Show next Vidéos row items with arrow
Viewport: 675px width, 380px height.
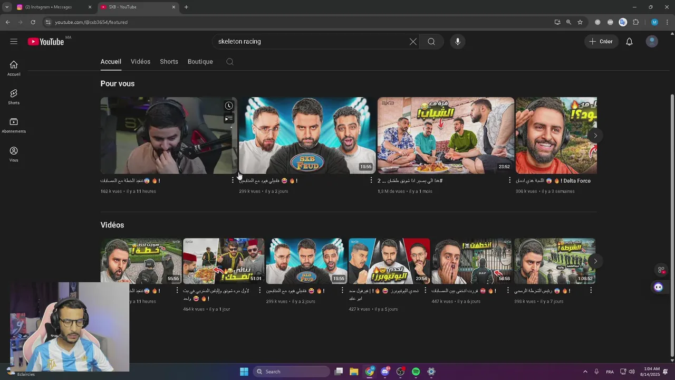coord(595,261)
